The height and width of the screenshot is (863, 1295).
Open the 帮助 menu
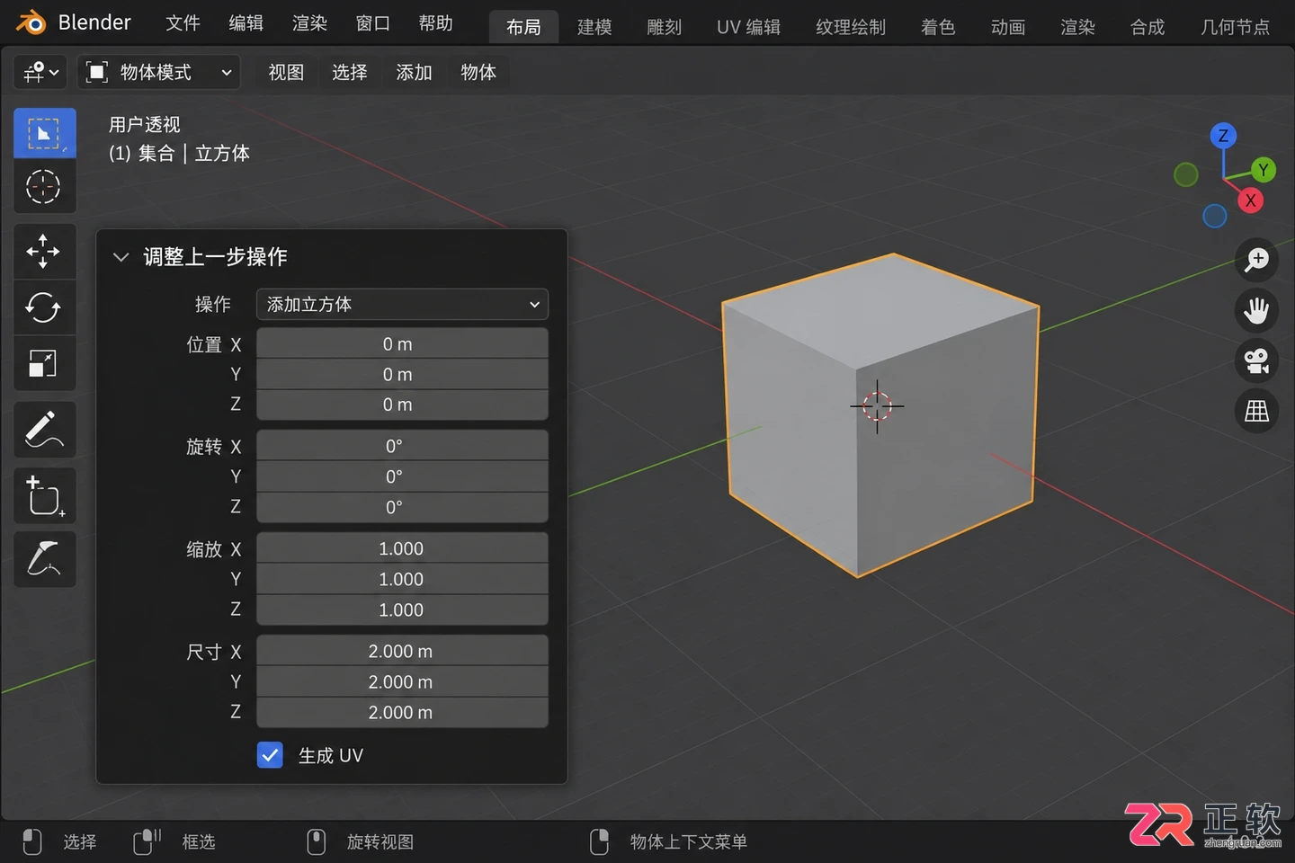435,23
